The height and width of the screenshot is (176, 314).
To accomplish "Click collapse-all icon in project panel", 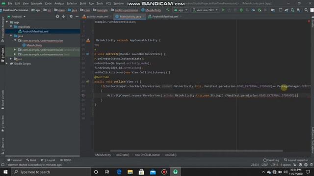I will pyautogui.click(x=63, y=17).
